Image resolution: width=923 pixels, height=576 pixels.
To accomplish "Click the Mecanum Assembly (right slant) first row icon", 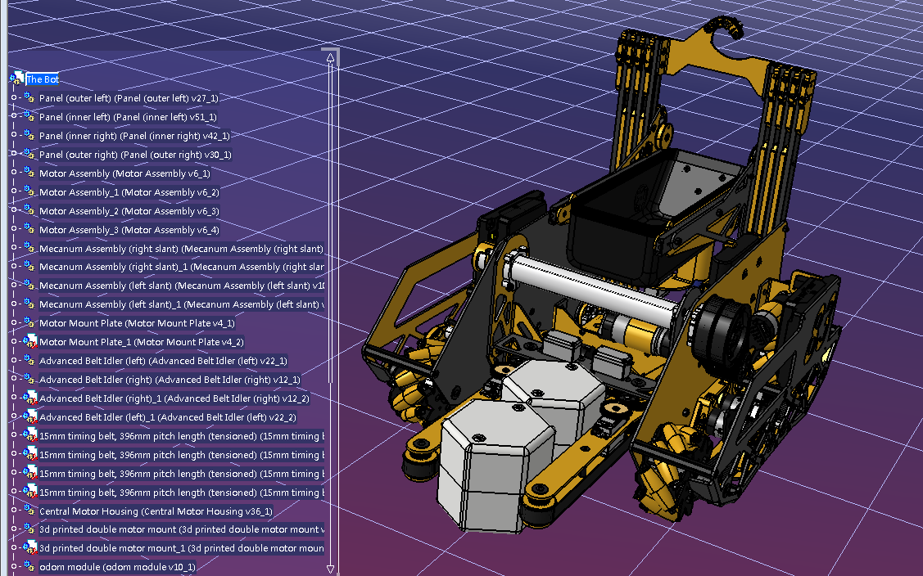I will pyautogui.click(x=29, y=248).
